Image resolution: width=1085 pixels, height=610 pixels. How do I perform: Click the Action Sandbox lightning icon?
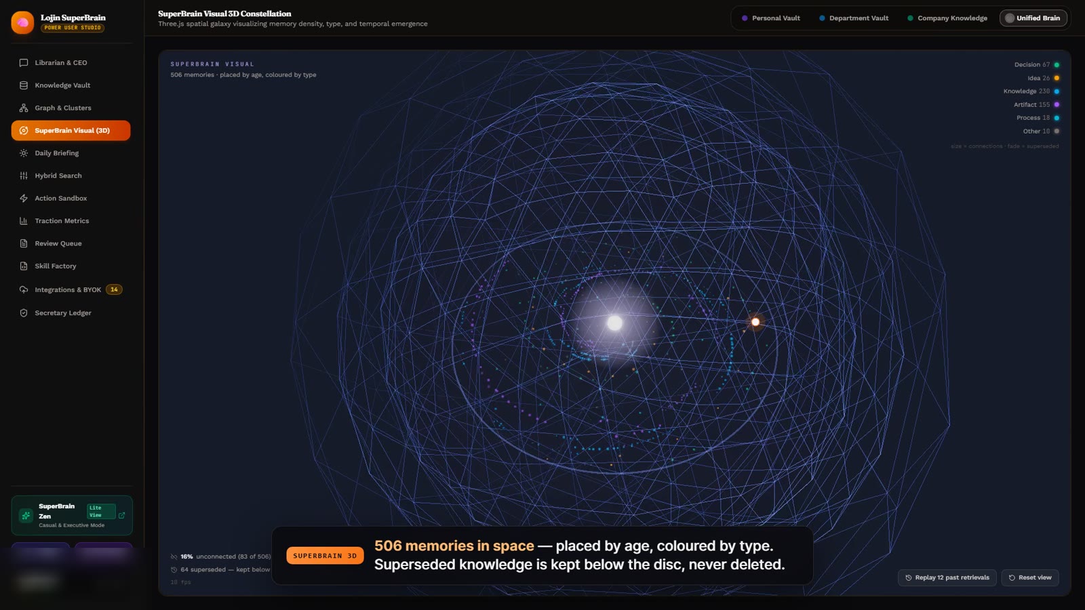[x=24, y=198]
